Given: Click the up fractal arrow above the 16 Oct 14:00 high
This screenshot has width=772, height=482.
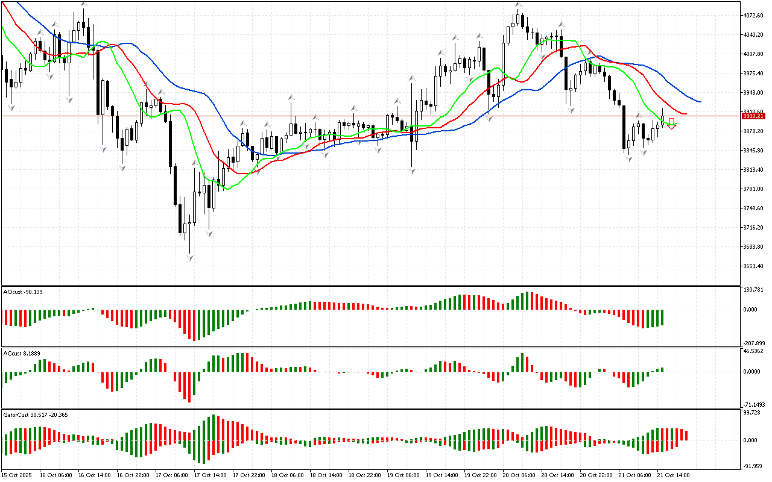Looking at the screenshot, I should pos(83,5).
